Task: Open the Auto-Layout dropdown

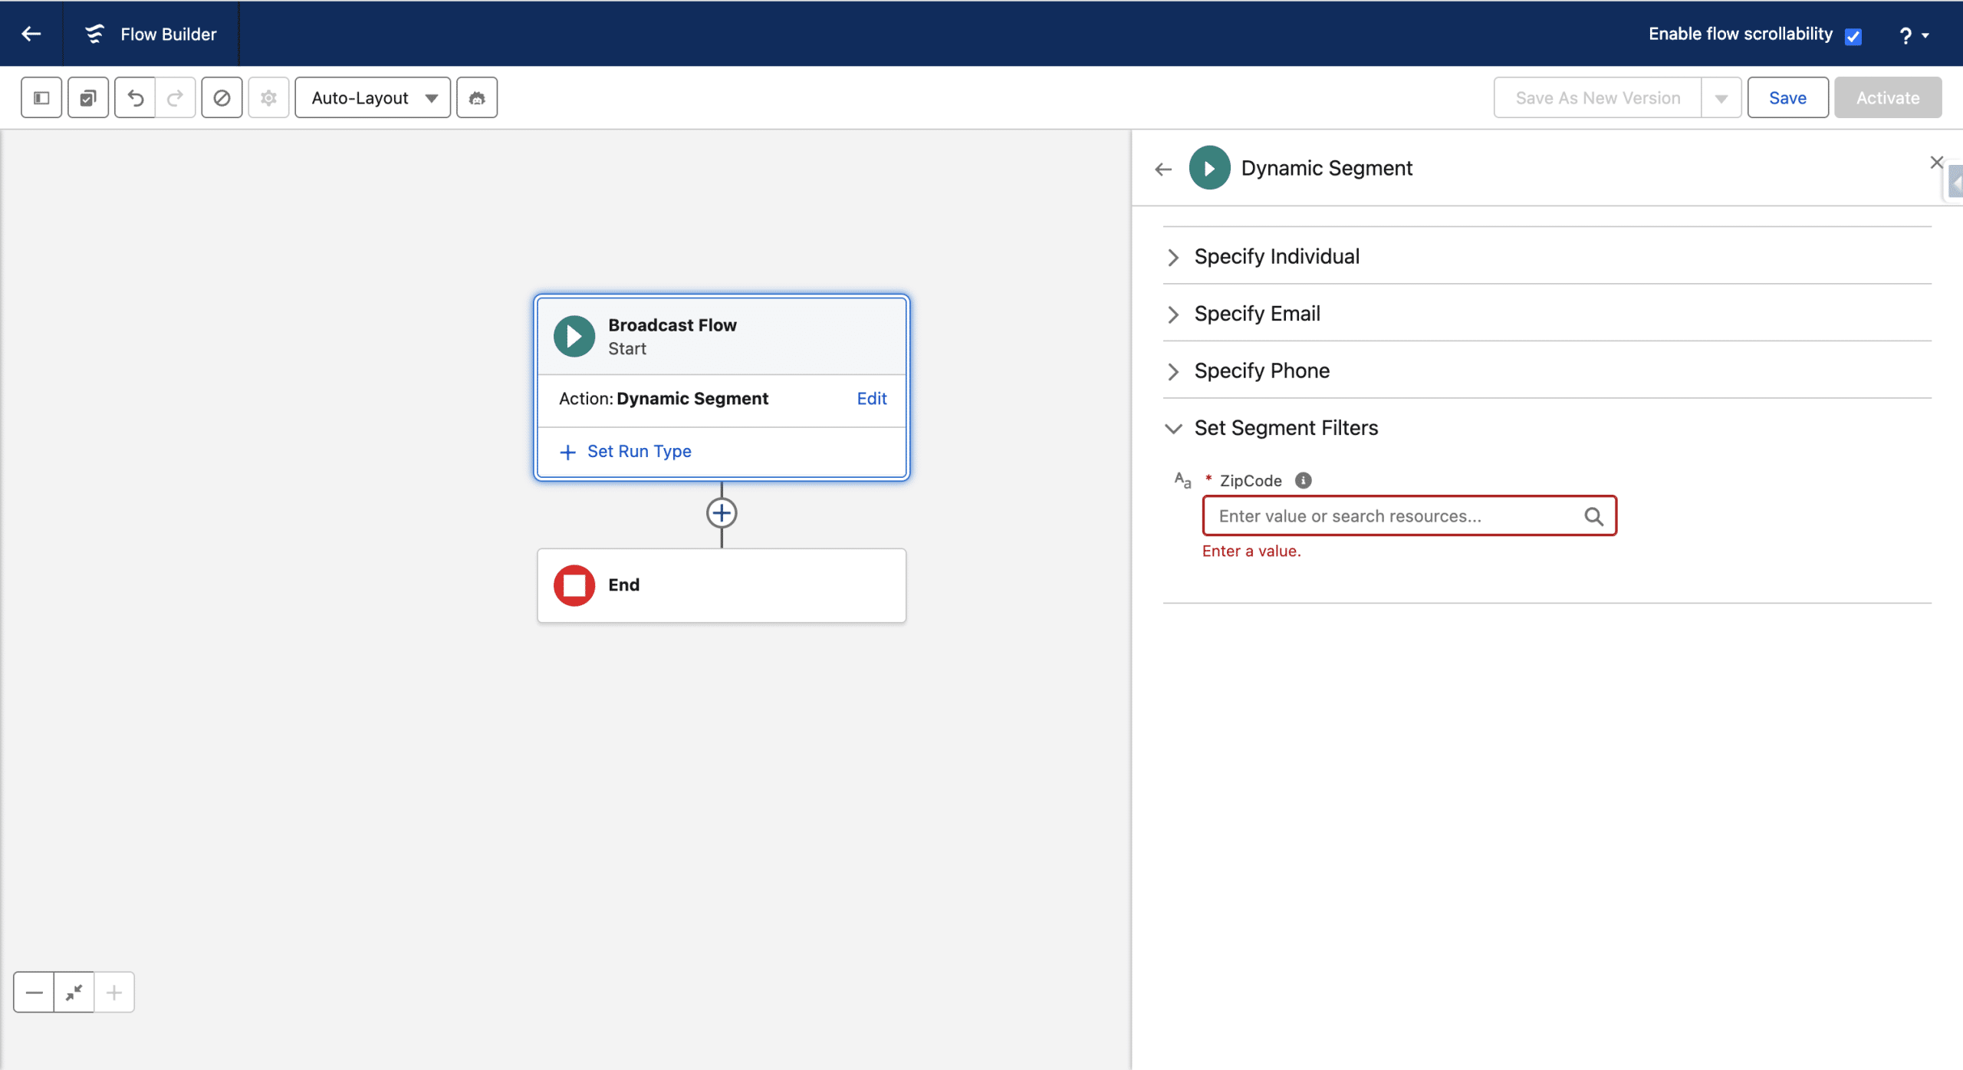Action: pyautogui.click(x=373, y=97)
